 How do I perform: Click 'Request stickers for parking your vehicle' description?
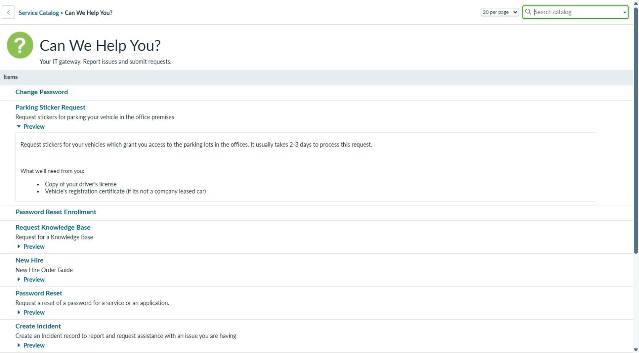click(x=95, y=117)
